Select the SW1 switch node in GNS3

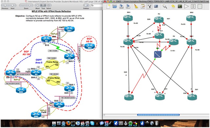(128, 42)
